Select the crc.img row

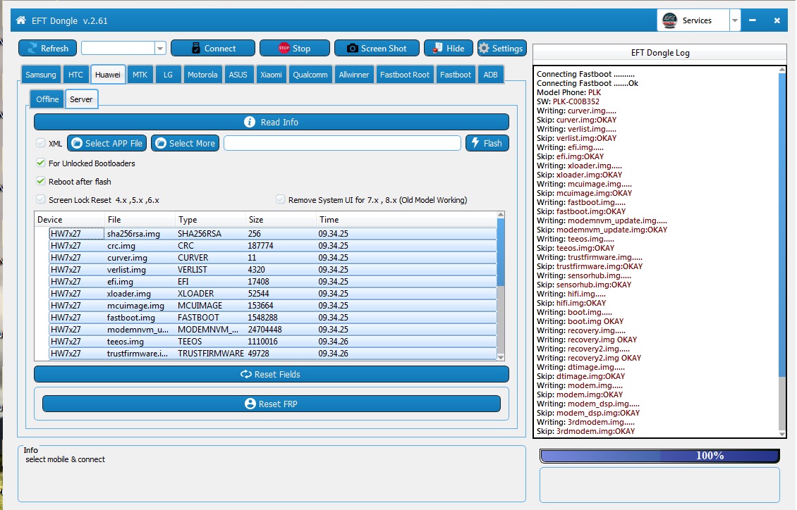click(272, 246)
